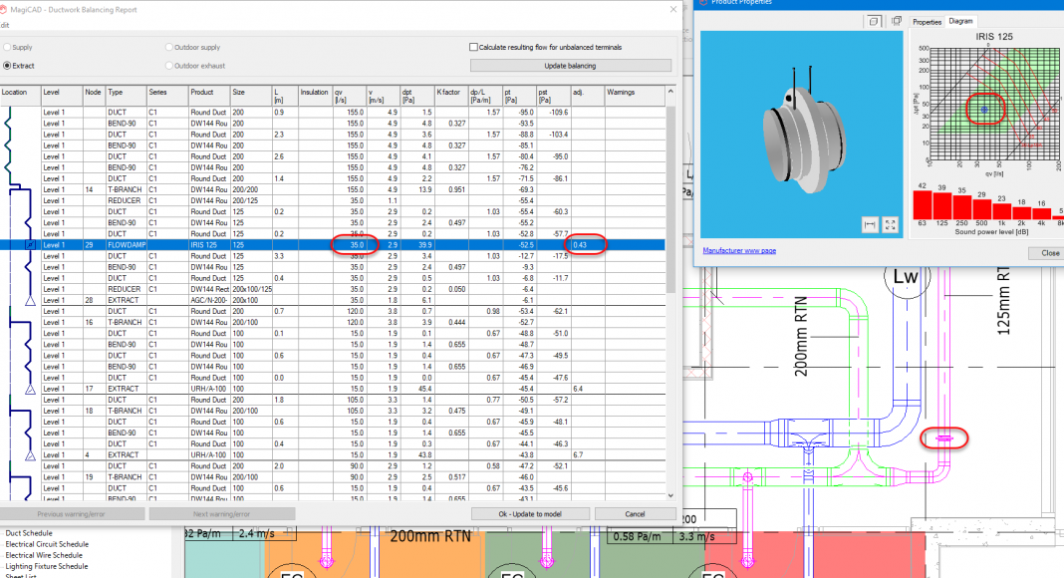The width and height of the screenshot is (1064, 578).
Task: Click the fit-width icon in 3D preview
Action: pos(870,225)
